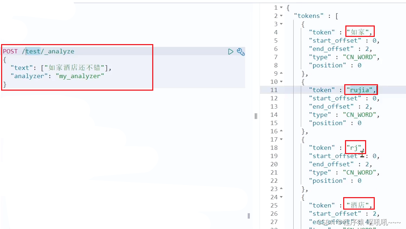Open the wrench actions menu icon
This screenshot has height=229, width=406.
(241, 52)
